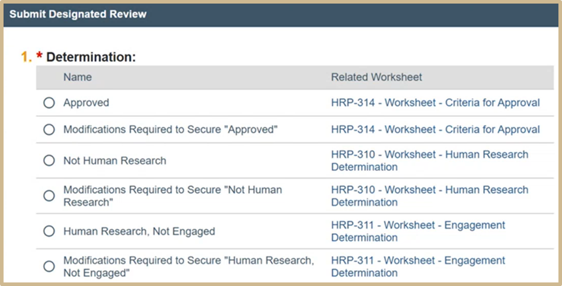Click the Determination question heading
562x286 pixels.
91,57
